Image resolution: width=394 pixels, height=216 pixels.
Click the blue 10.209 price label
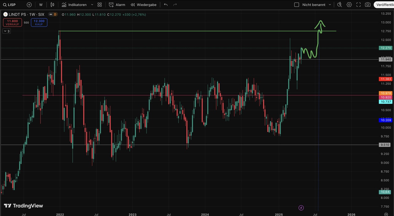pyautogui.click(x=386, y=120)
